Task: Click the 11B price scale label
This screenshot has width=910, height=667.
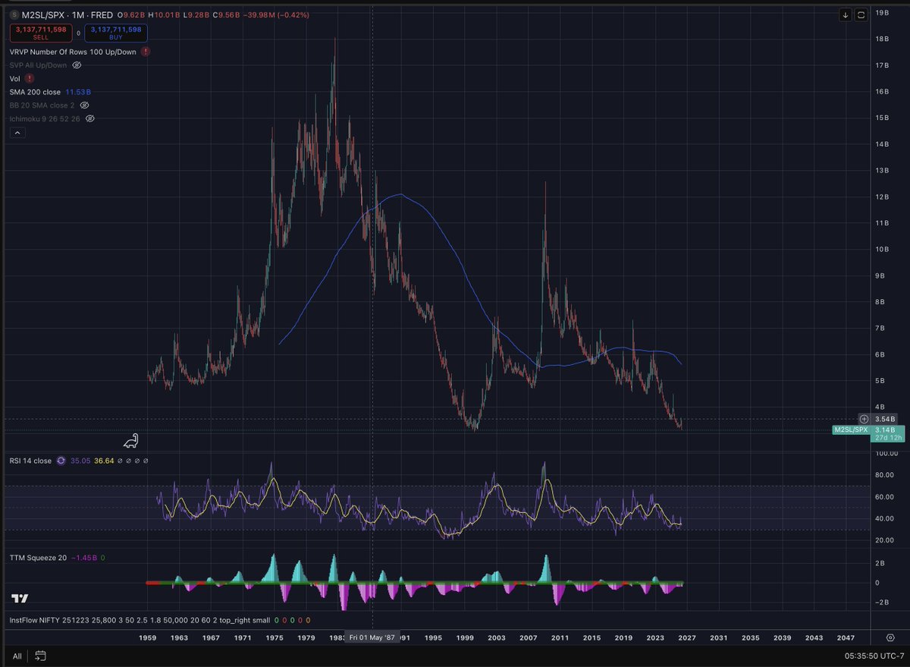Action: [x=881, y=223]
